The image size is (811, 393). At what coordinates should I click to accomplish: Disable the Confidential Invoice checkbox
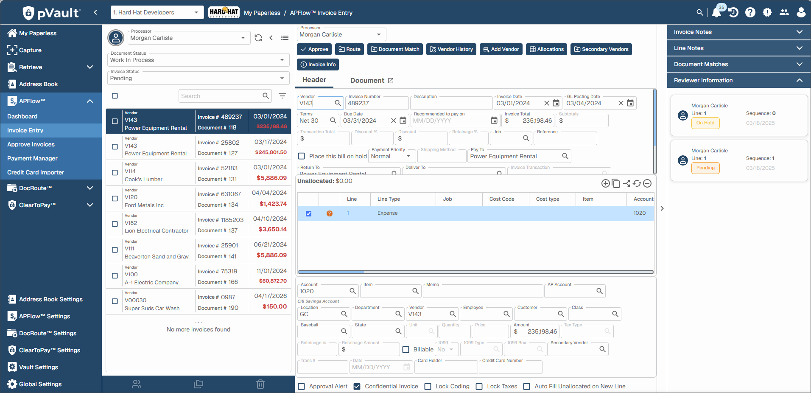(x=357, y=387)
